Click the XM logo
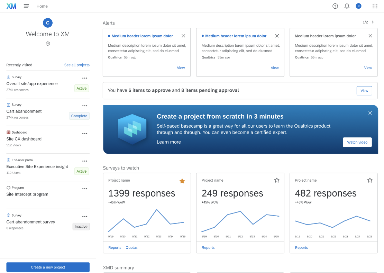 [x=11, y=6]
